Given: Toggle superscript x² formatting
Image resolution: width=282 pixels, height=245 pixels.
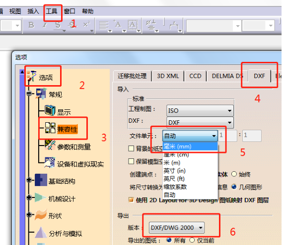Looking at the screenshot, I should [86, 25].
